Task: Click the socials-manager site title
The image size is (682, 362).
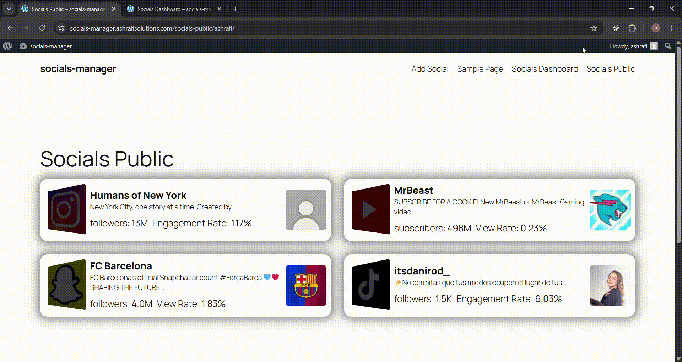Action: (78, 69)
